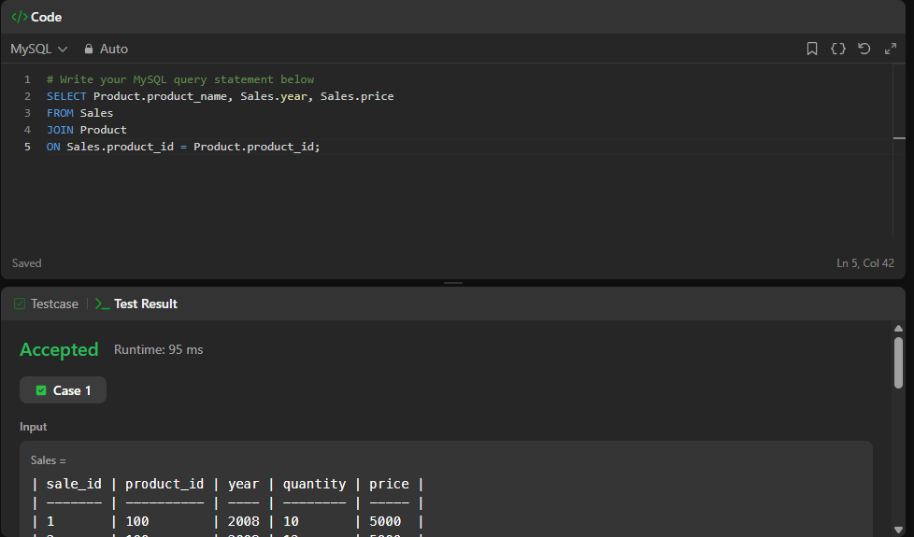This screenshot has width=914, height=537.
Task: Reset code with the undo arrow icon
Action: tap(864, 49)
